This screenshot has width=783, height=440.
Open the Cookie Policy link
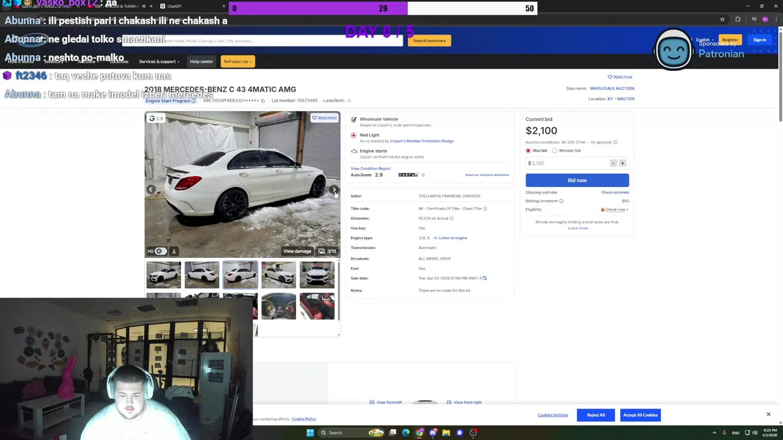(304, 419)
